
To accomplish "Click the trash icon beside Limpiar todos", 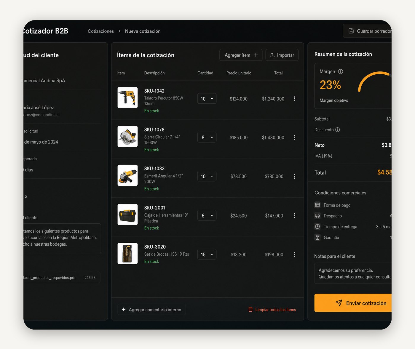I will (250, 310).
